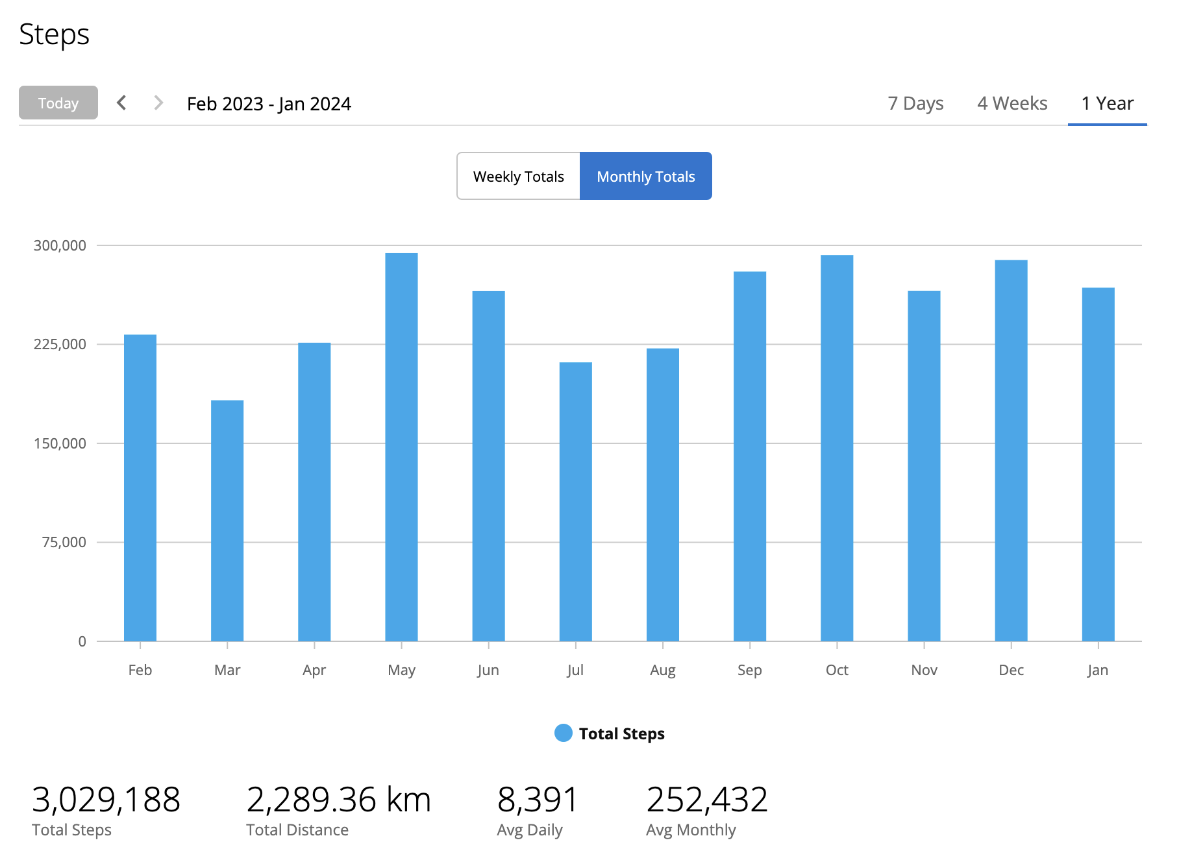Toggle chart to Monthly Totals
This screenshot has height=862, width=1179.
click(x=645, y=176)
